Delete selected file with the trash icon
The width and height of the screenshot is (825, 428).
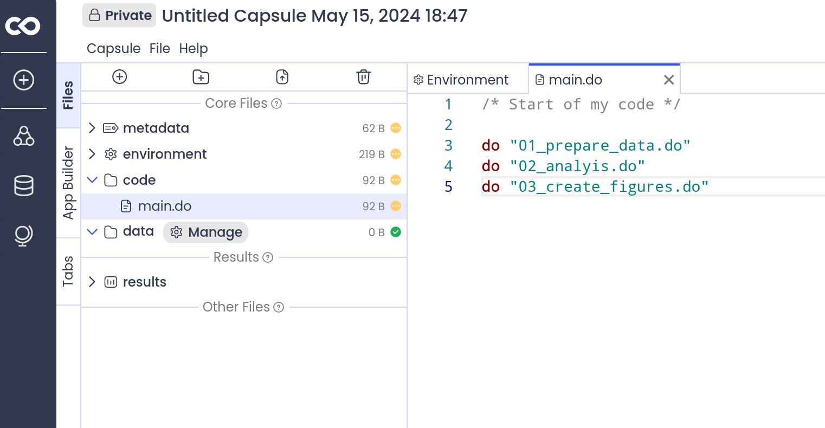click(x=363, y=77)
